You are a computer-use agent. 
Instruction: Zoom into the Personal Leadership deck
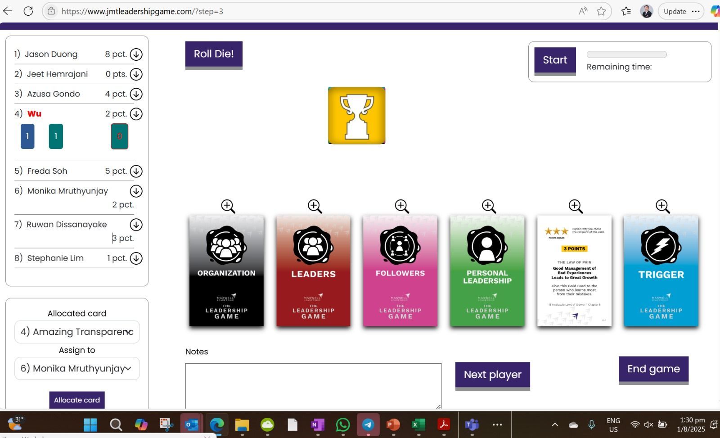tap(488, 206)
